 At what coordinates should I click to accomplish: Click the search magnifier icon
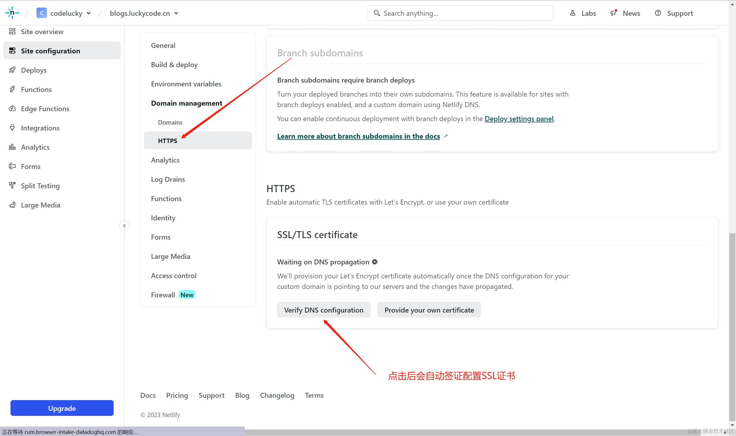[x=376, y=13]
